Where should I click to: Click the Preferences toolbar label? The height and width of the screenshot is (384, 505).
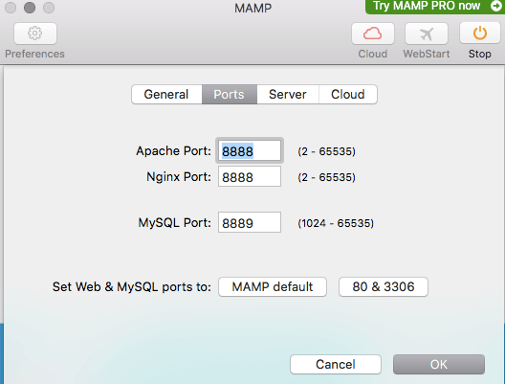coord(34,54)
